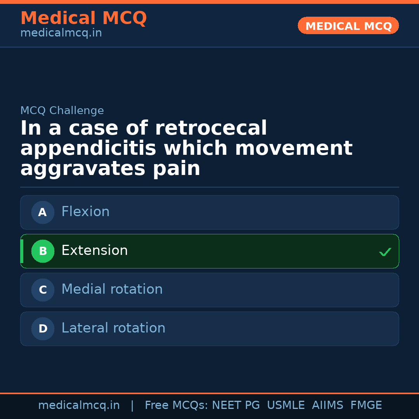Click the Medical MCQ header title
Image resolution: width=419 pixels, height=419 pixels.
83,18
